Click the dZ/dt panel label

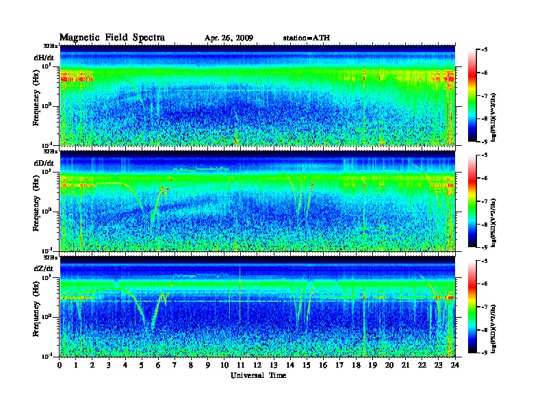[44, 268]
